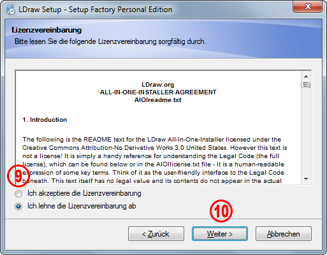
Task: Close the LDraw Setup window
Action: pyautogui.click(x=308, y=6)
